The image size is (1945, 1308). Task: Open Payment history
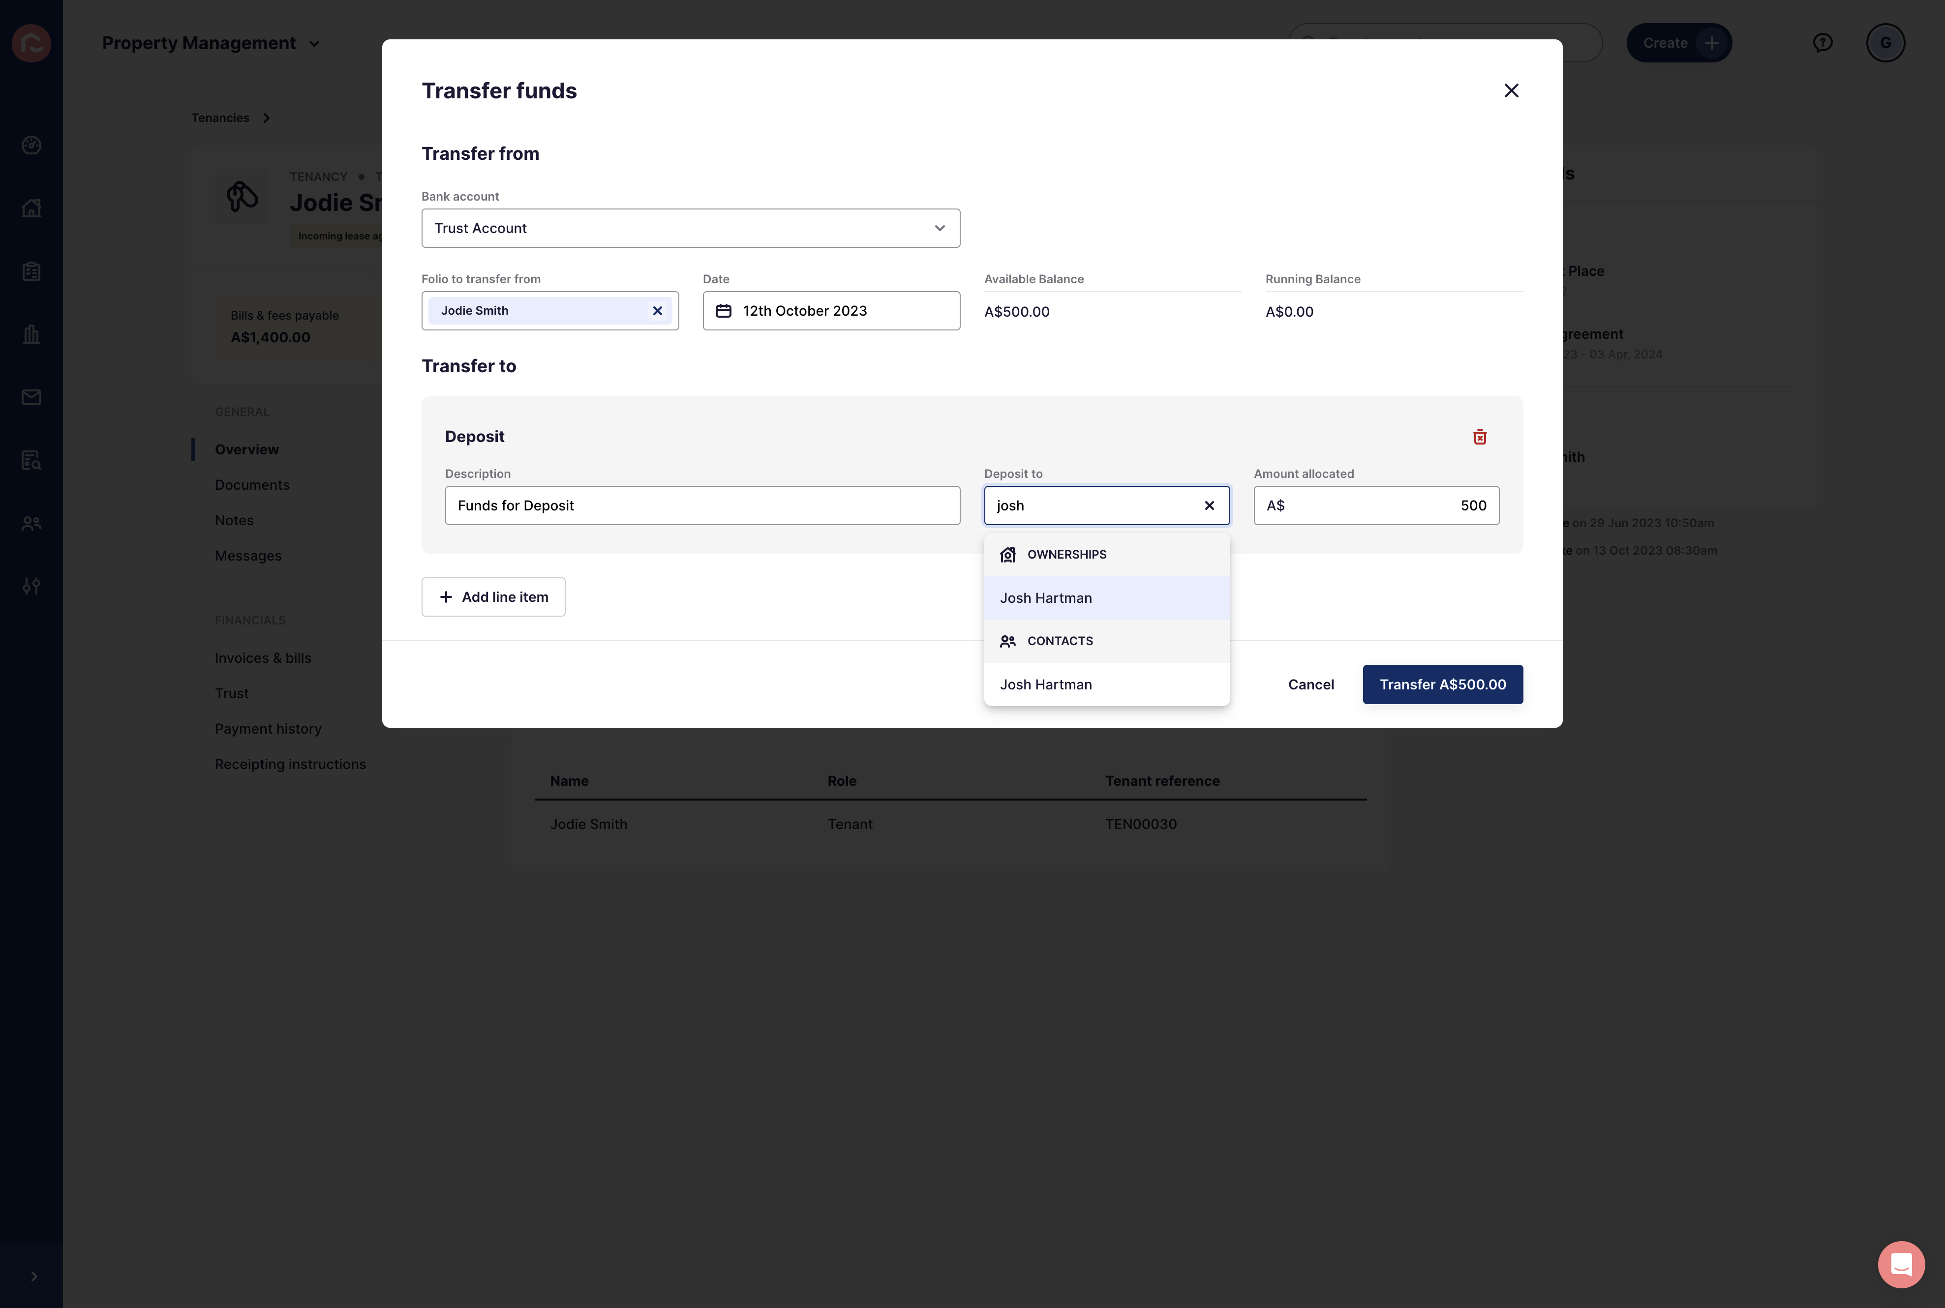[268, 728]
